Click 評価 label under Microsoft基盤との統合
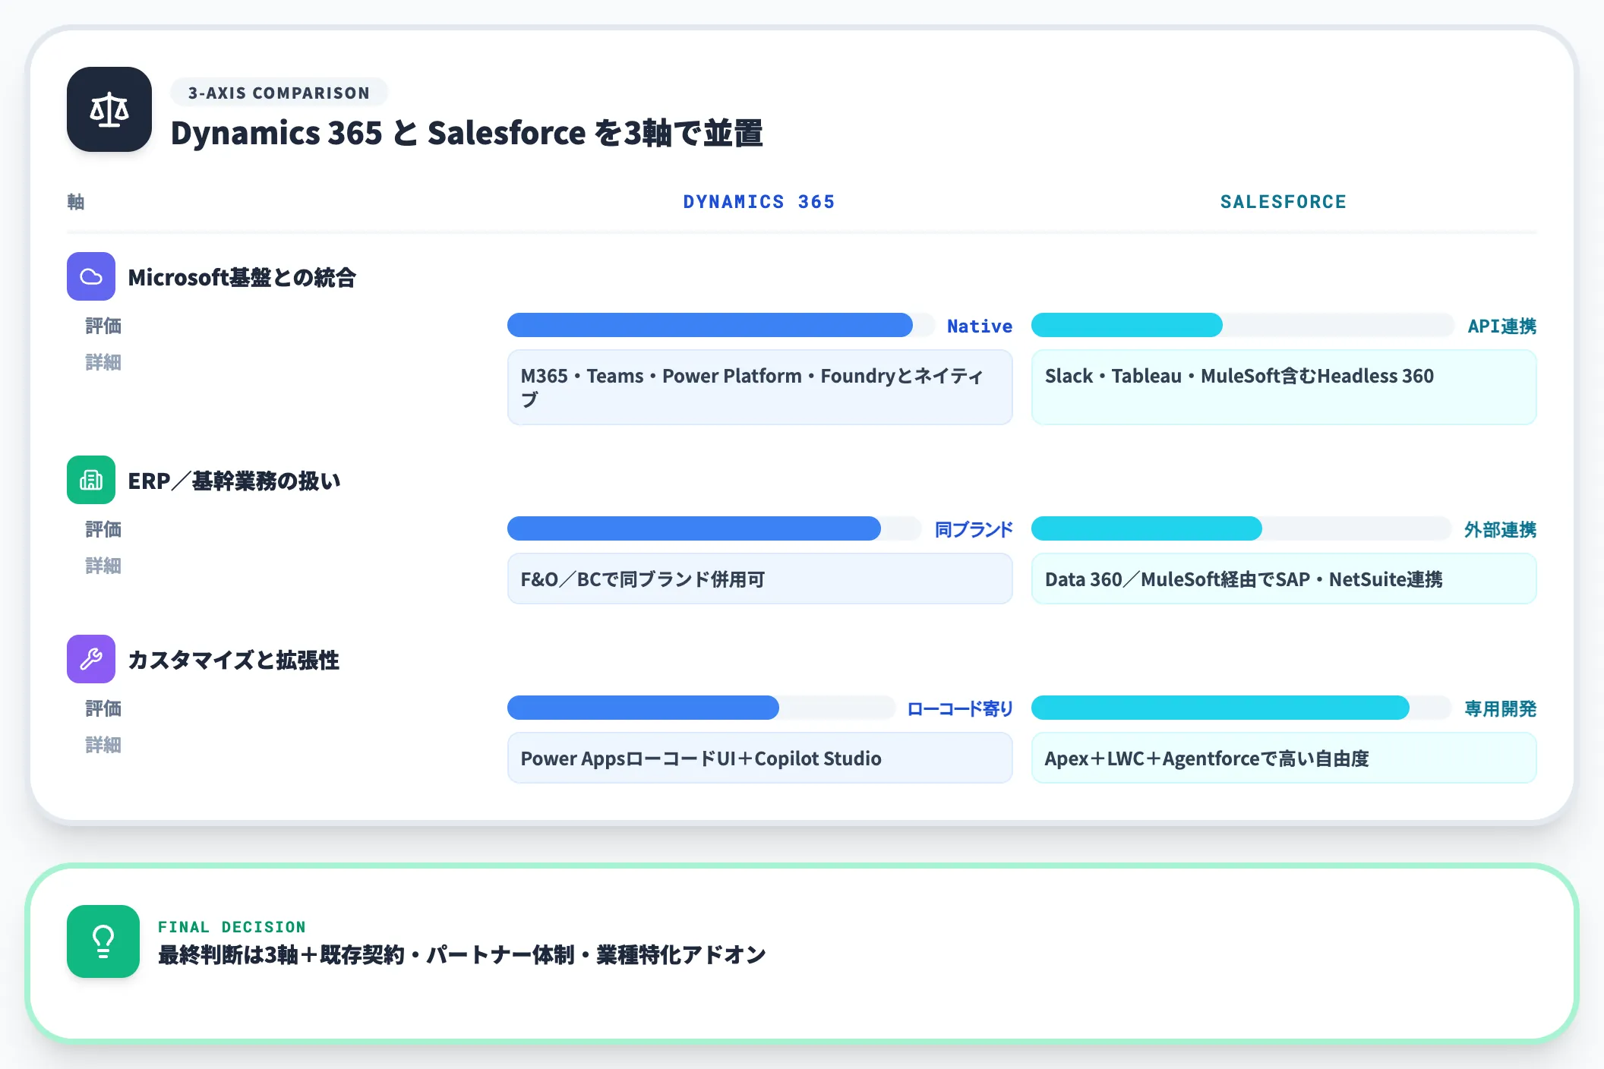Screen dimensions: 1604x1069 (103, 326)
